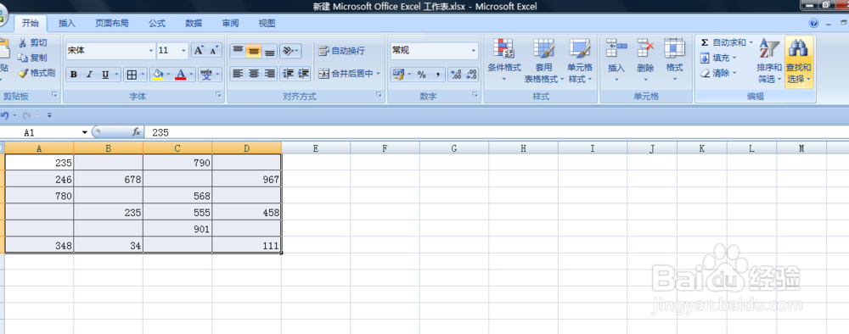Toggle Bottom Align
The image size is (849, 334).
[270, 51]
